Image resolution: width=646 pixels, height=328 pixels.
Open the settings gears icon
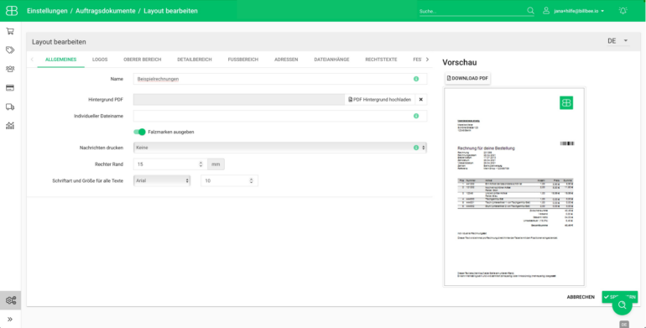10,300
